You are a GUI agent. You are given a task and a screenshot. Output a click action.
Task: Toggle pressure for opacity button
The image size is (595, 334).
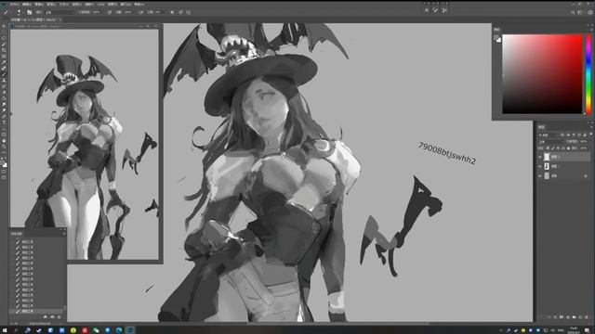tap(110, 12)
